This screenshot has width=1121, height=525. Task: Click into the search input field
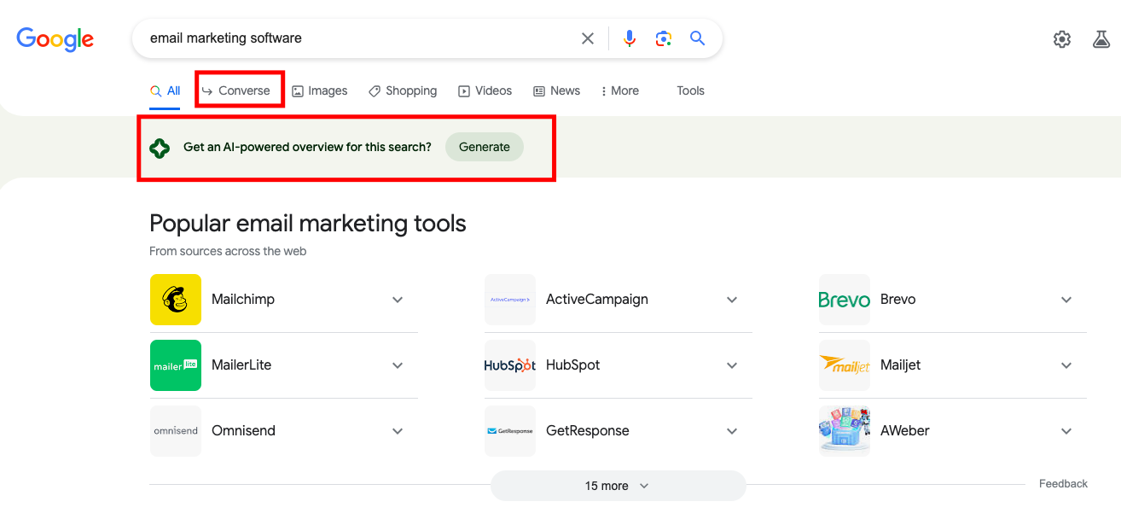[x=358, y=38]
